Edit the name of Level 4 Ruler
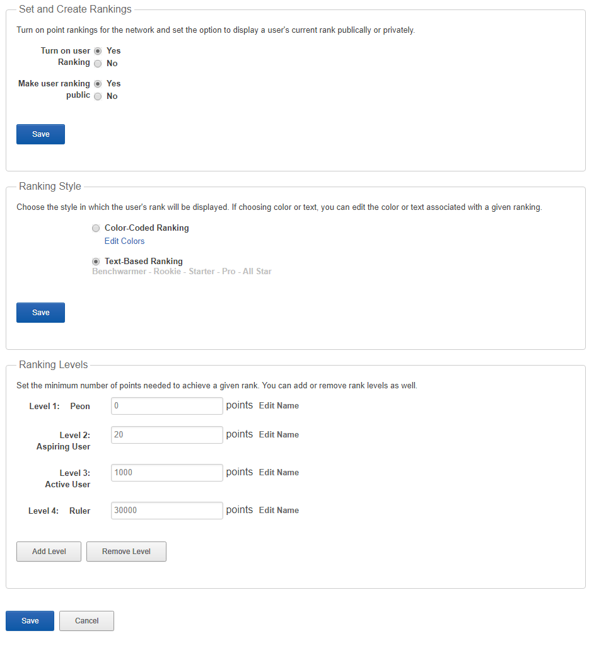The width and height of the screenshot is (594, 648). pos(279,510)
